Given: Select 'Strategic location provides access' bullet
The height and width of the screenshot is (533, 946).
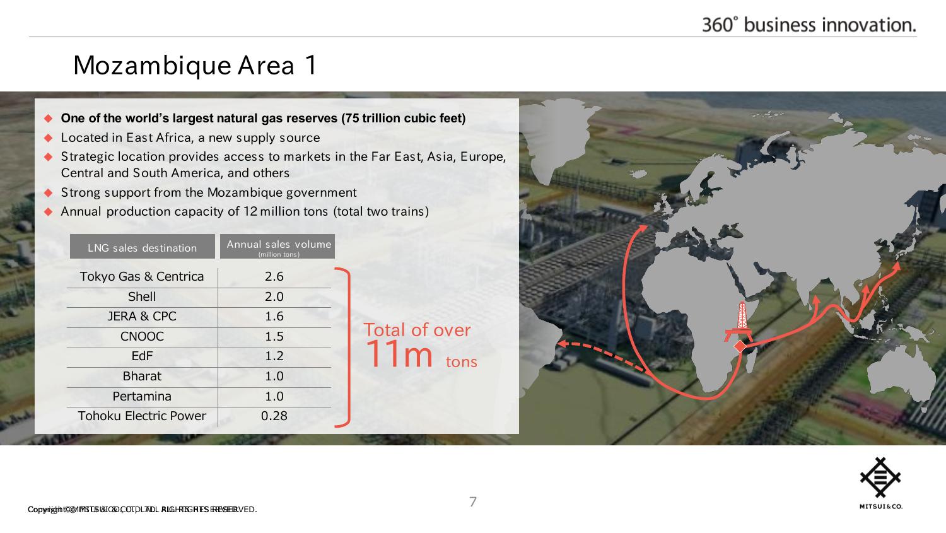Looking at the screenshot, I should 283,165.
